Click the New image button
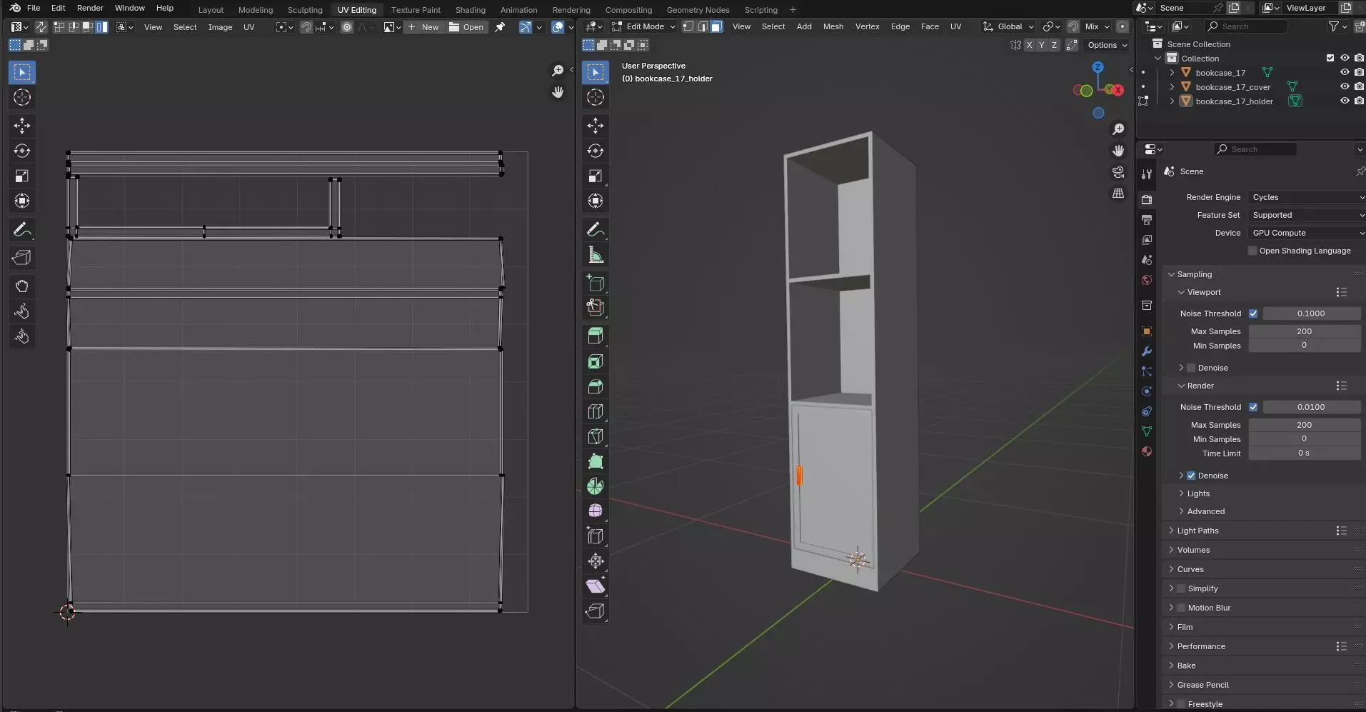The image size is (1366, 712). pyautogui.click(x=424, y=27)
